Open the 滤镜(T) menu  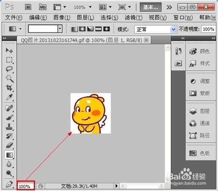pos(133,18)
